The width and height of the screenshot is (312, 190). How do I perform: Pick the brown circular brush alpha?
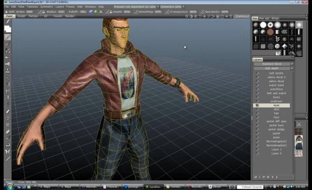(270, 32)
